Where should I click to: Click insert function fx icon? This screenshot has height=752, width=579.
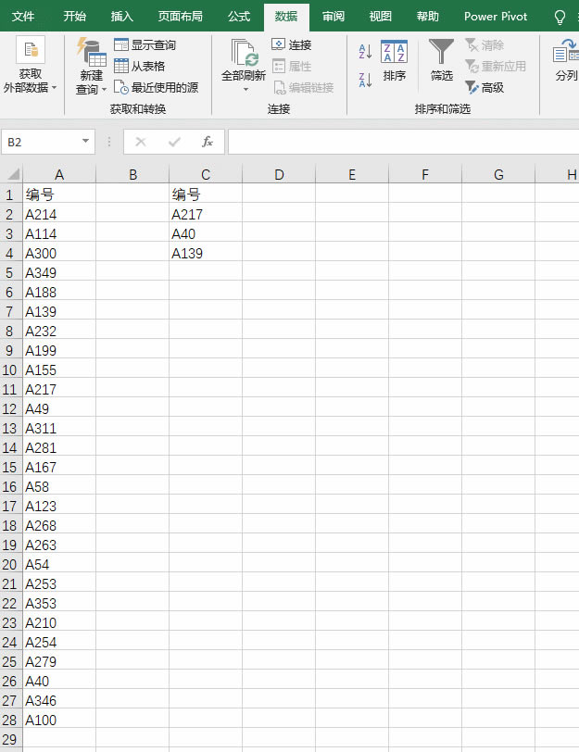click(x=208, y=142)
